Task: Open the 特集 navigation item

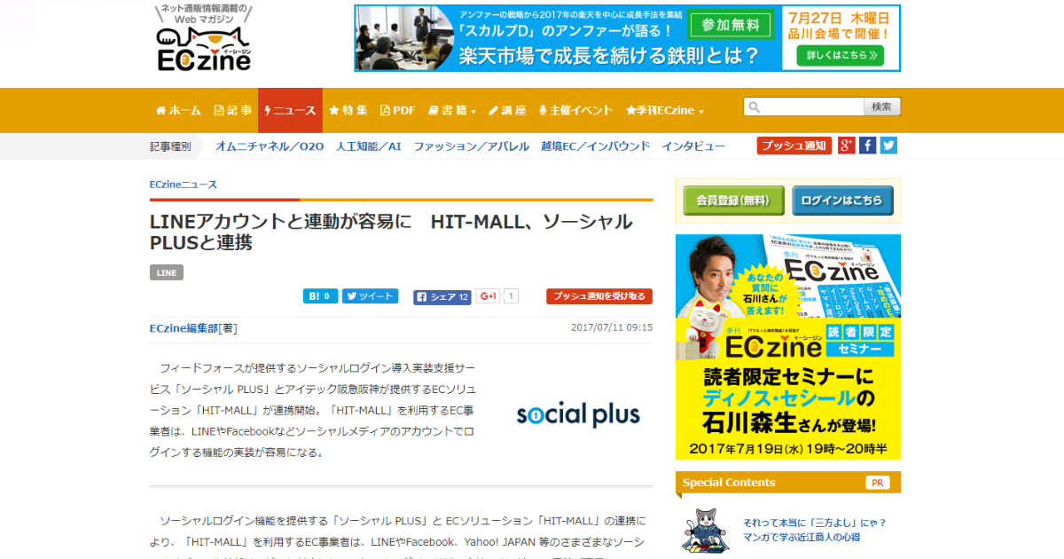Action: (x=348, y=111)
